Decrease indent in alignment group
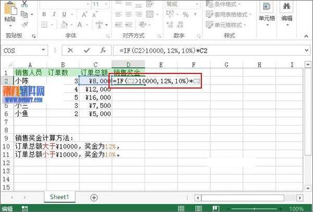The width and height of the screenshot is (313, 212). [118, 25]
